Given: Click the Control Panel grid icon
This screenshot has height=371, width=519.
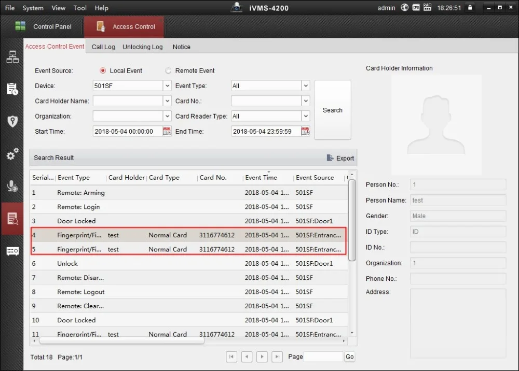Looking at the screenshot, I should [x=20, y=26].
